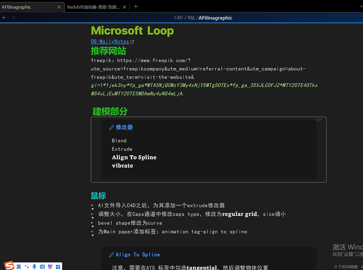
Task: Open the OB-MailyNotes link
Action: [x=109, y=41]
